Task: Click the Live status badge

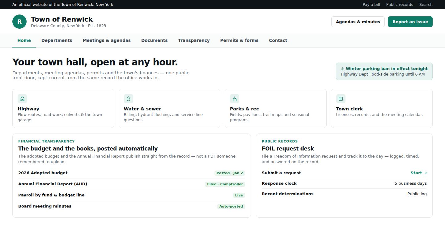Action: click(x=239, y=195)
